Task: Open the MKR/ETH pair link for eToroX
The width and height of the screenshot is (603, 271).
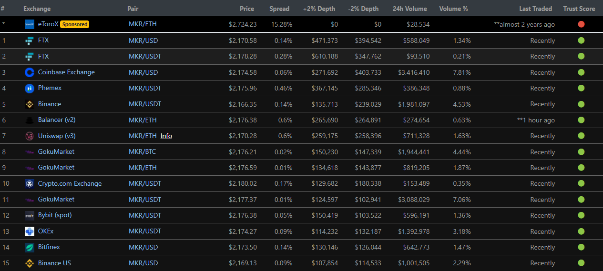Action: 143,24
